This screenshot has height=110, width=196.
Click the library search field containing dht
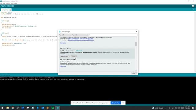[x=112, y=35]
